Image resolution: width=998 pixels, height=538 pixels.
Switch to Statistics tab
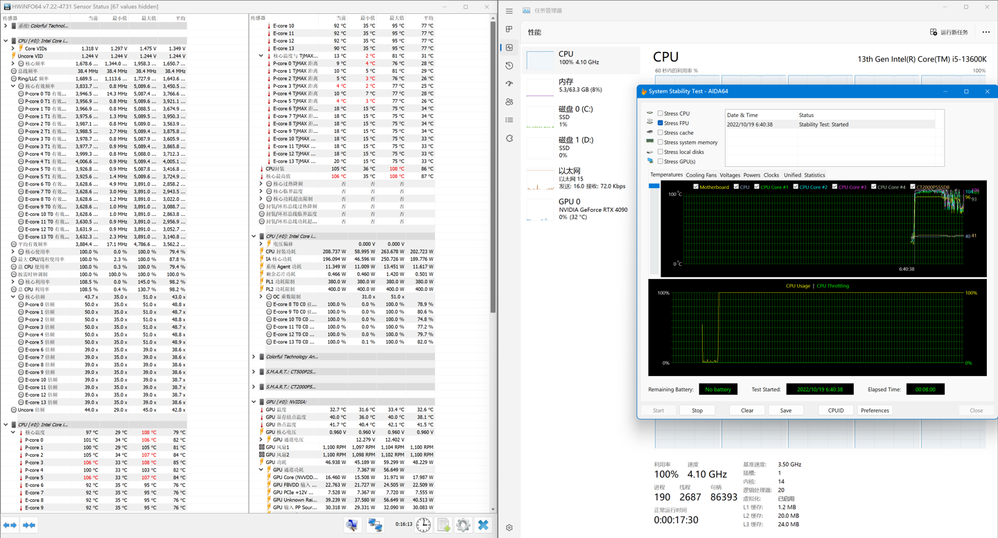click(814, 175)
